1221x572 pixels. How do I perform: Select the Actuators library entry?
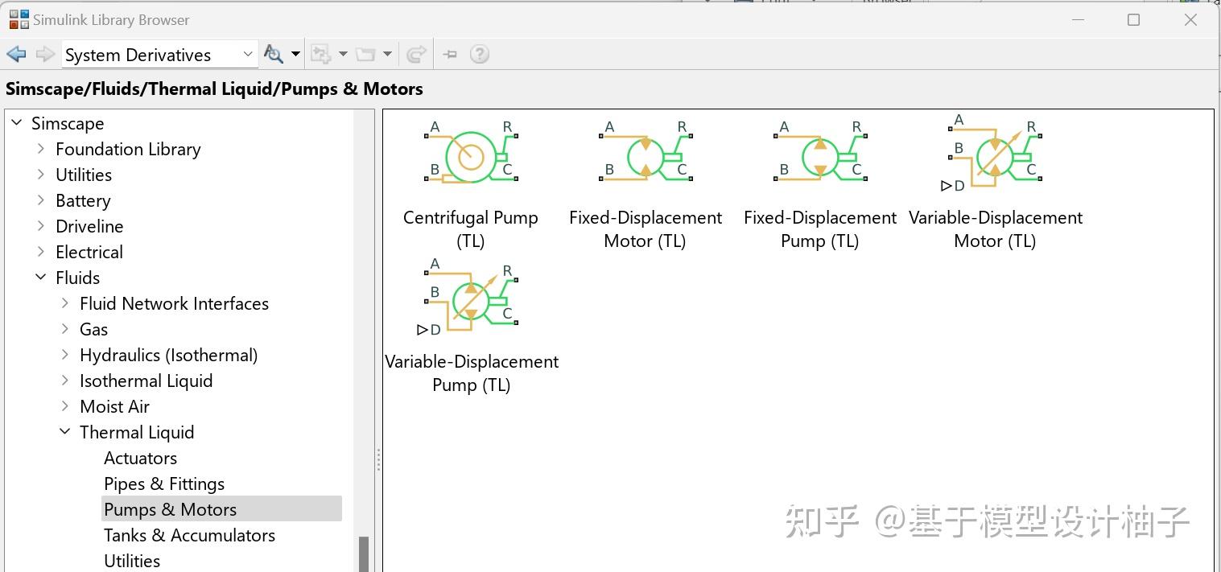point(140,458)
